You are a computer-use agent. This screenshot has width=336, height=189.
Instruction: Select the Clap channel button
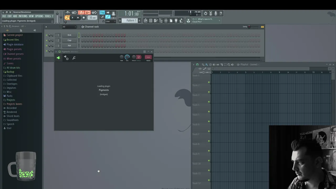[69, 40]
